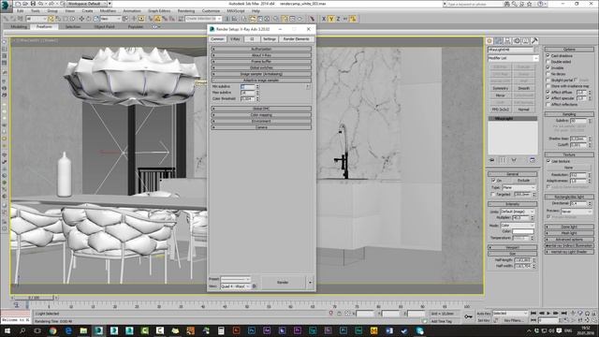Click the Select and Move tool

[81, 19]
